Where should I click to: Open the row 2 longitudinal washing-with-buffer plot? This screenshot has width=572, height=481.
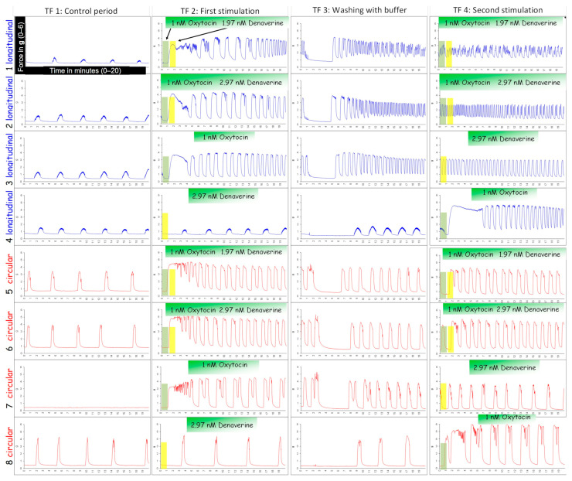coord(359,103)
